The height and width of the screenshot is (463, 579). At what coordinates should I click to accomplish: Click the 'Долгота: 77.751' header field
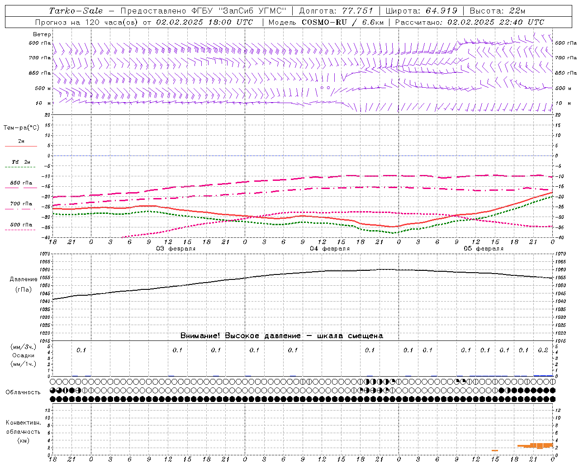point(336,11)
